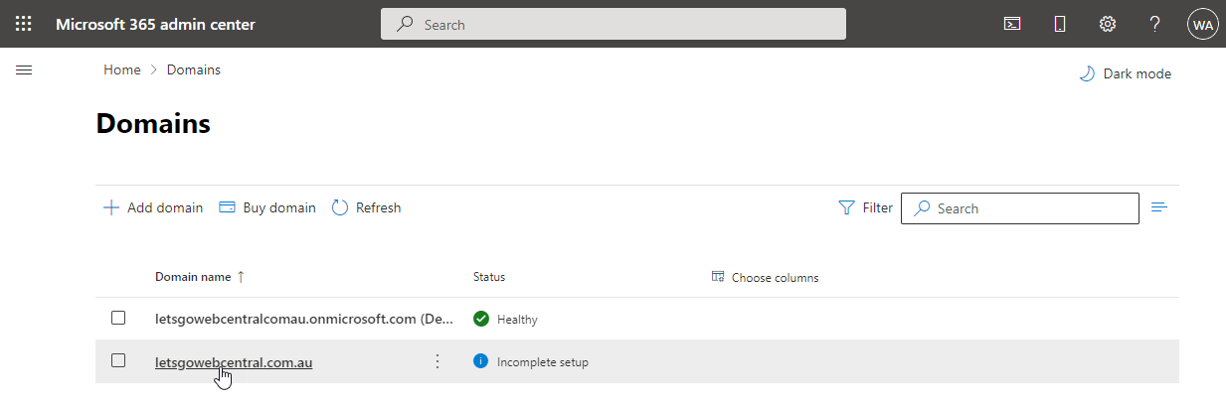Open the app launcher waffle menu
The image size is (1226, 404).
coord(24,24)
